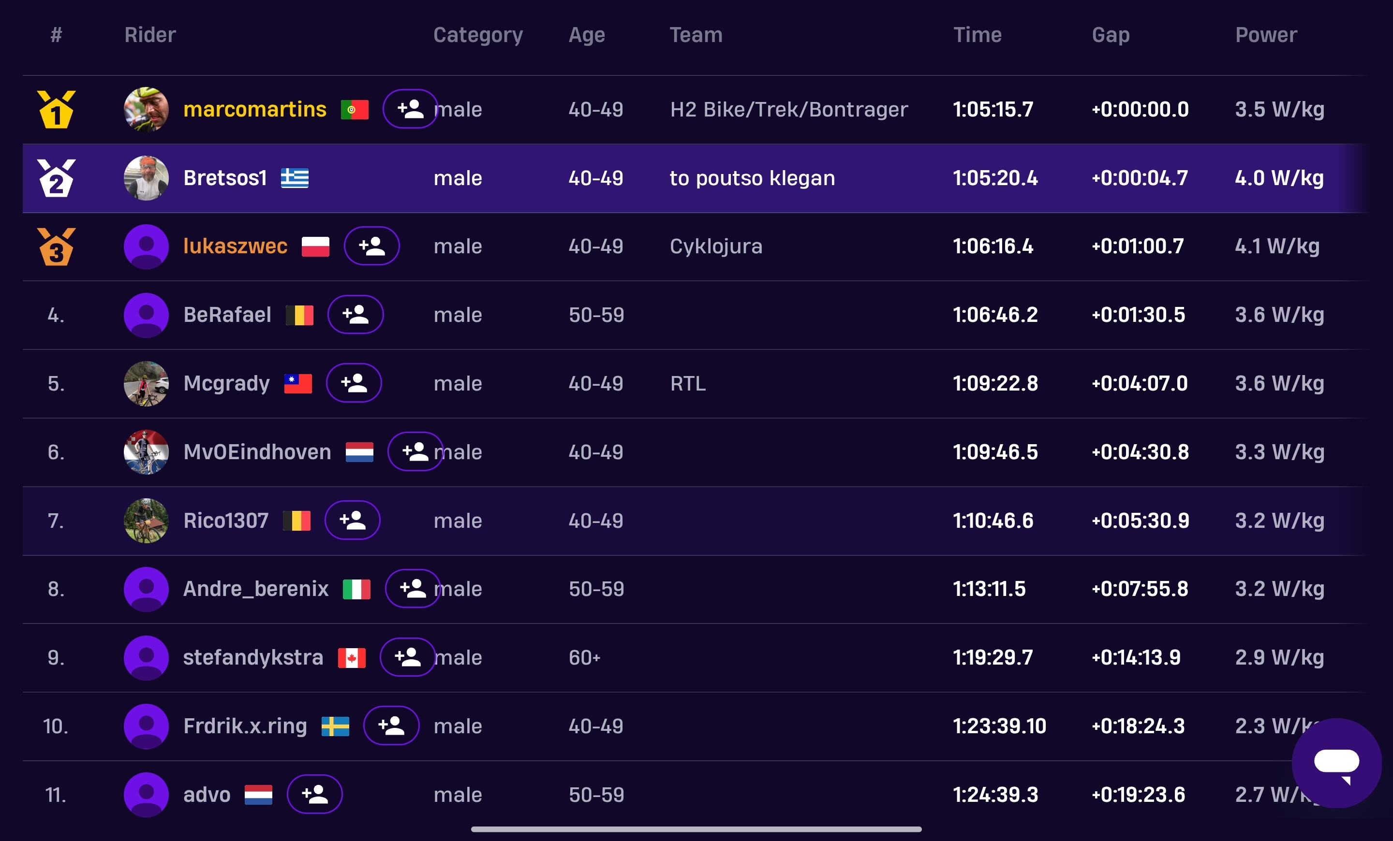Follow Rico1307 via add-person icon
Viewport: 1393px width, 841px height.
[x=352, y=520]
